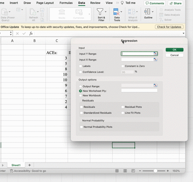This screenshot has width=193, height=182.
Task: Click OK in Regression dialog
Action: (x=175, y=50)
